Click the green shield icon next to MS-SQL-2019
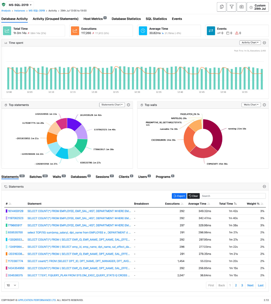 [4, 5]
